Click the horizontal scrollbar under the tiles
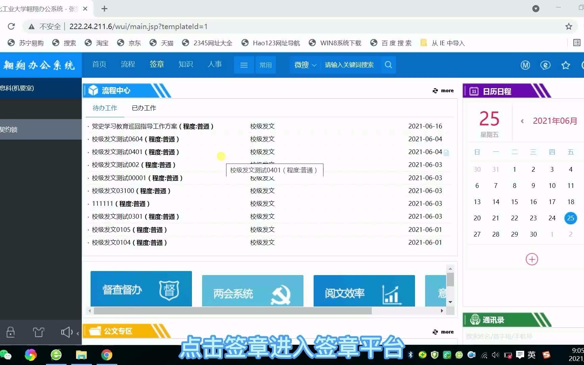The height and width of the screenshot is (365, 584). (233, 311)
